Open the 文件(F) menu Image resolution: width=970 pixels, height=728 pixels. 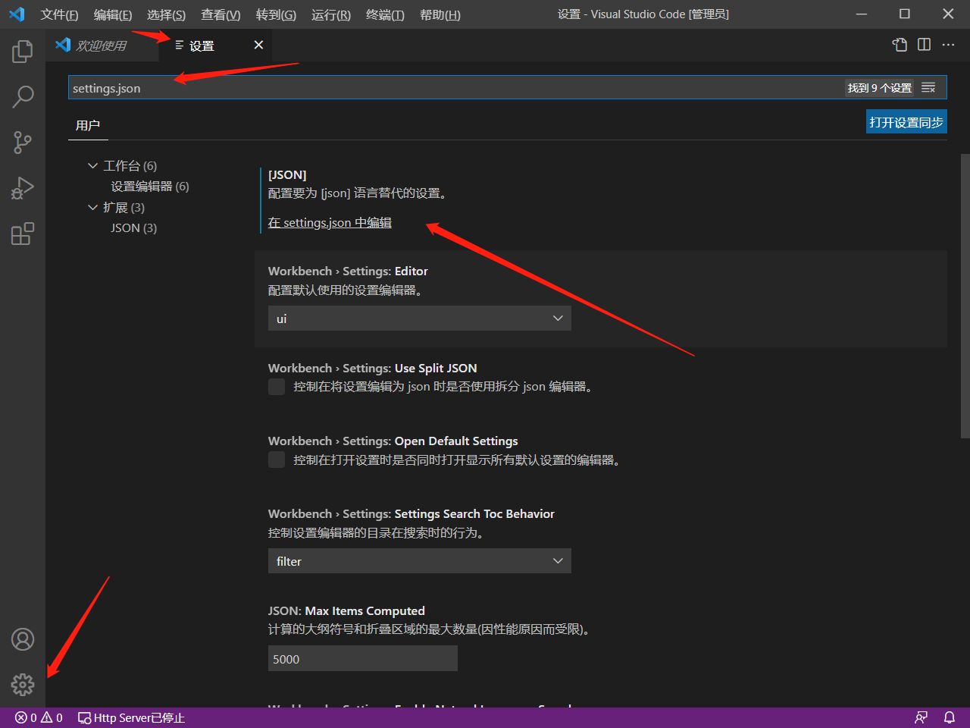59,15
